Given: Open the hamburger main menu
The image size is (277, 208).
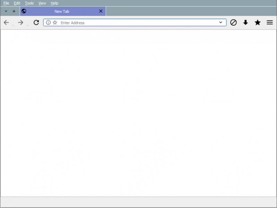Looking at the screenshot, I should (x=270, y=23).
